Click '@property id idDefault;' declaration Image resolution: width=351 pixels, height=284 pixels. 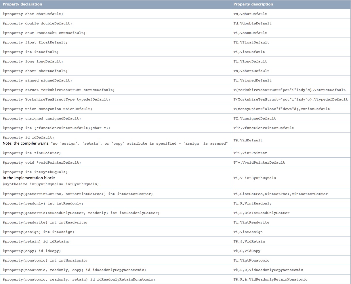[x=28, y=137]
